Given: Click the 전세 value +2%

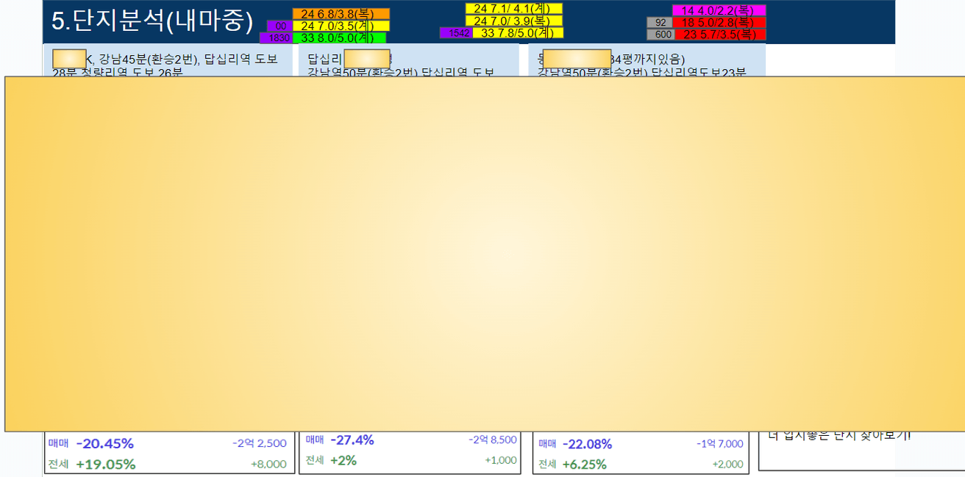Looking at the screenshot, I should click(343, 460).
